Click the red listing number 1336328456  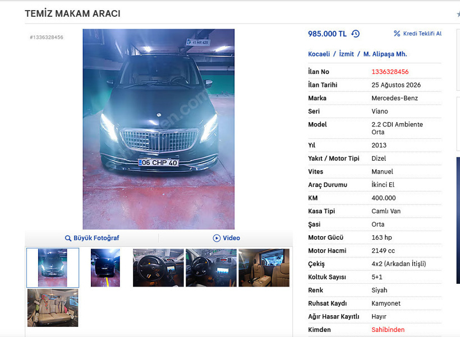coord(390,72)
